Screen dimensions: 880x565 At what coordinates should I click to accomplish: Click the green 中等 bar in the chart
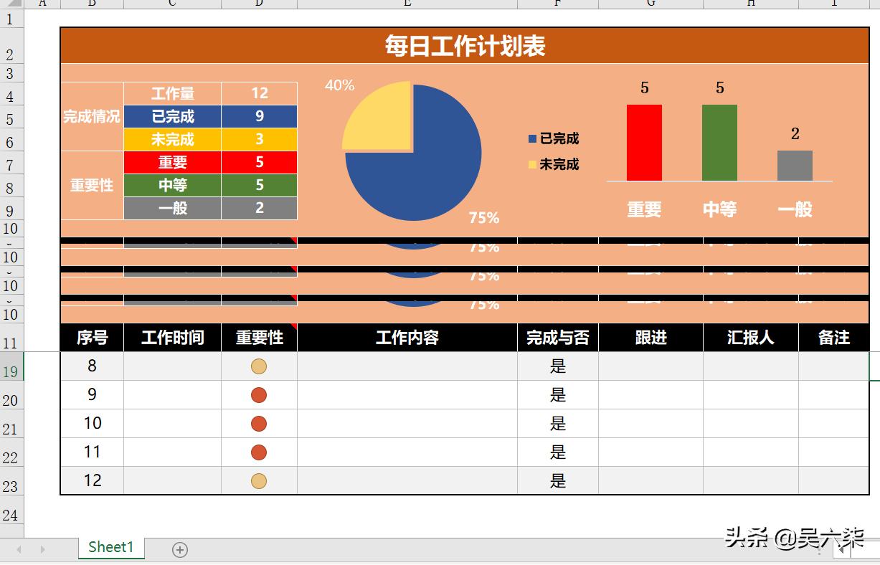pyautogui.click(x=719, y=142)
